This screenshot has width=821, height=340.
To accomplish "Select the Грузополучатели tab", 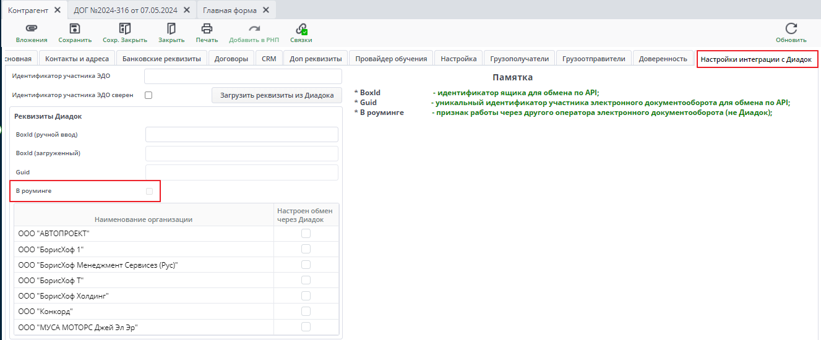I will pos(519,59).
